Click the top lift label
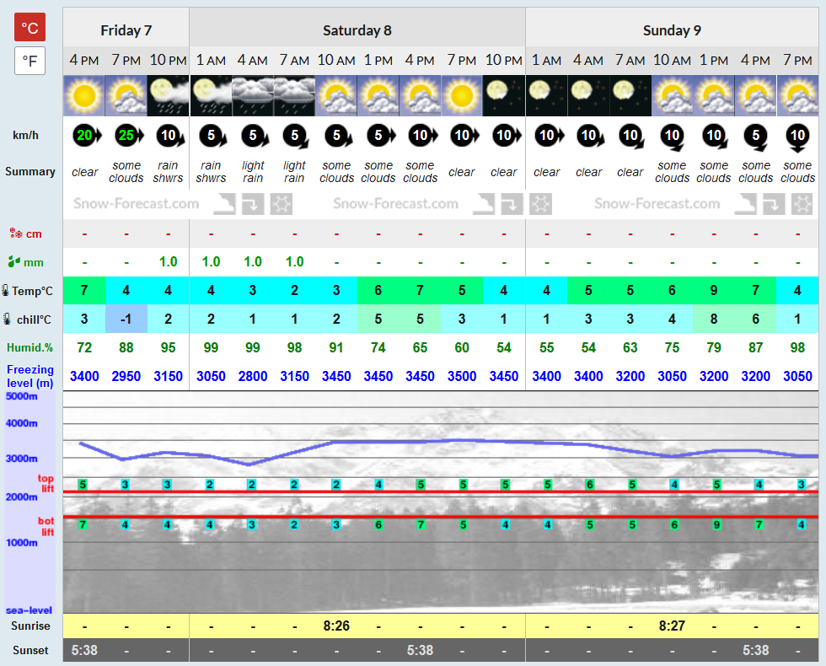Screen dimensions: 826x666 (x=46, y=483)
